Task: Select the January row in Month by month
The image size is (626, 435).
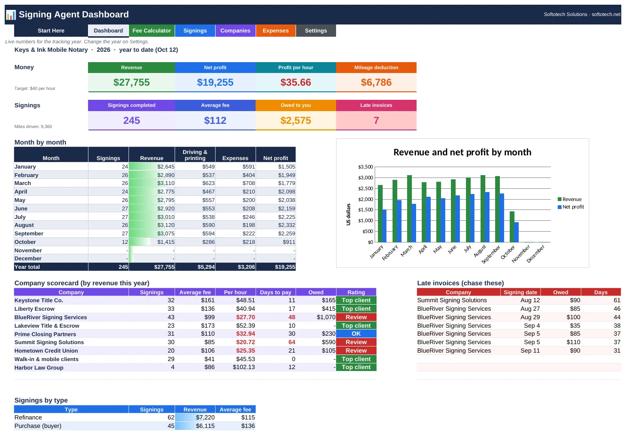Action: (x=155, y=167)
